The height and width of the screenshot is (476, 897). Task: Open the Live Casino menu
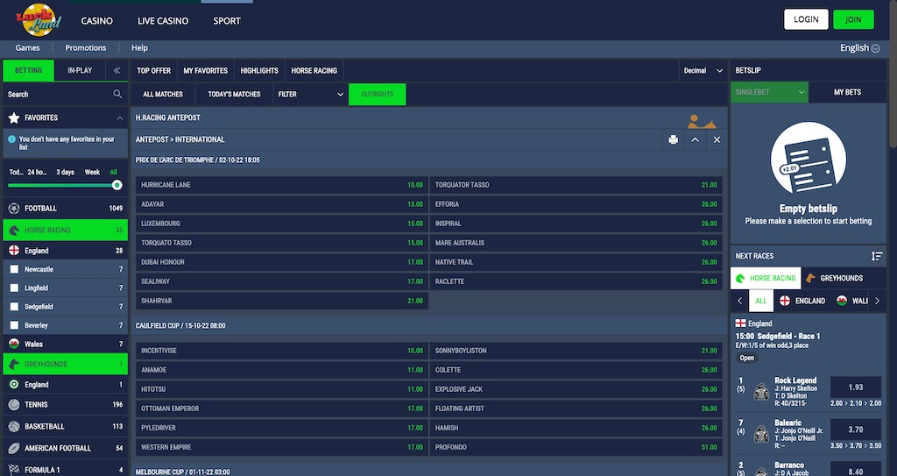tap(163, 21)
